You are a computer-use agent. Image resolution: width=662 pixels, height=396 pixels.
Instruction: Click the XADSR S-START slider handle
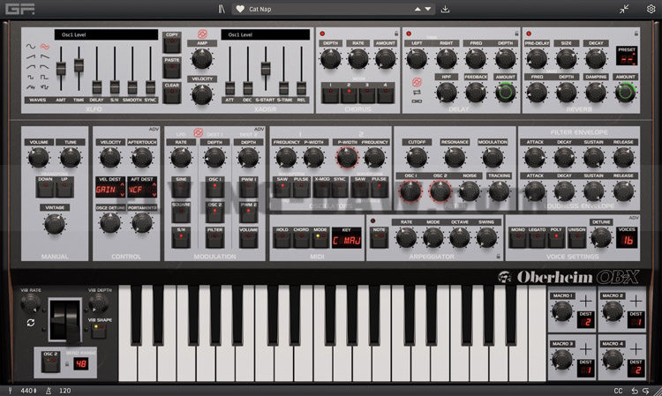tap(266, 68)
